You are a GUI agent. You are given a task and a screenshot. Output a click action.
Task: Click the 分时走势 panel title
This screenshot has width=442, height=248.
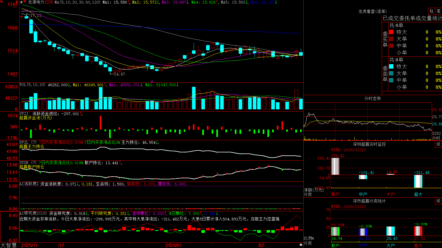pos(372,98)
